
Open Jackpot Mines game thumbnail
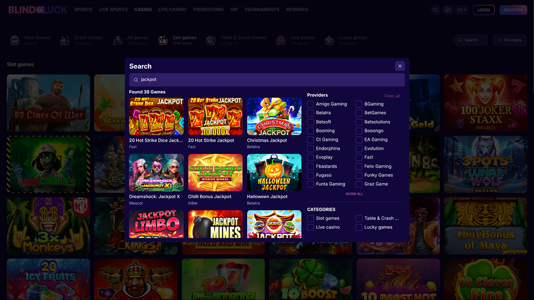pos(215,224)
